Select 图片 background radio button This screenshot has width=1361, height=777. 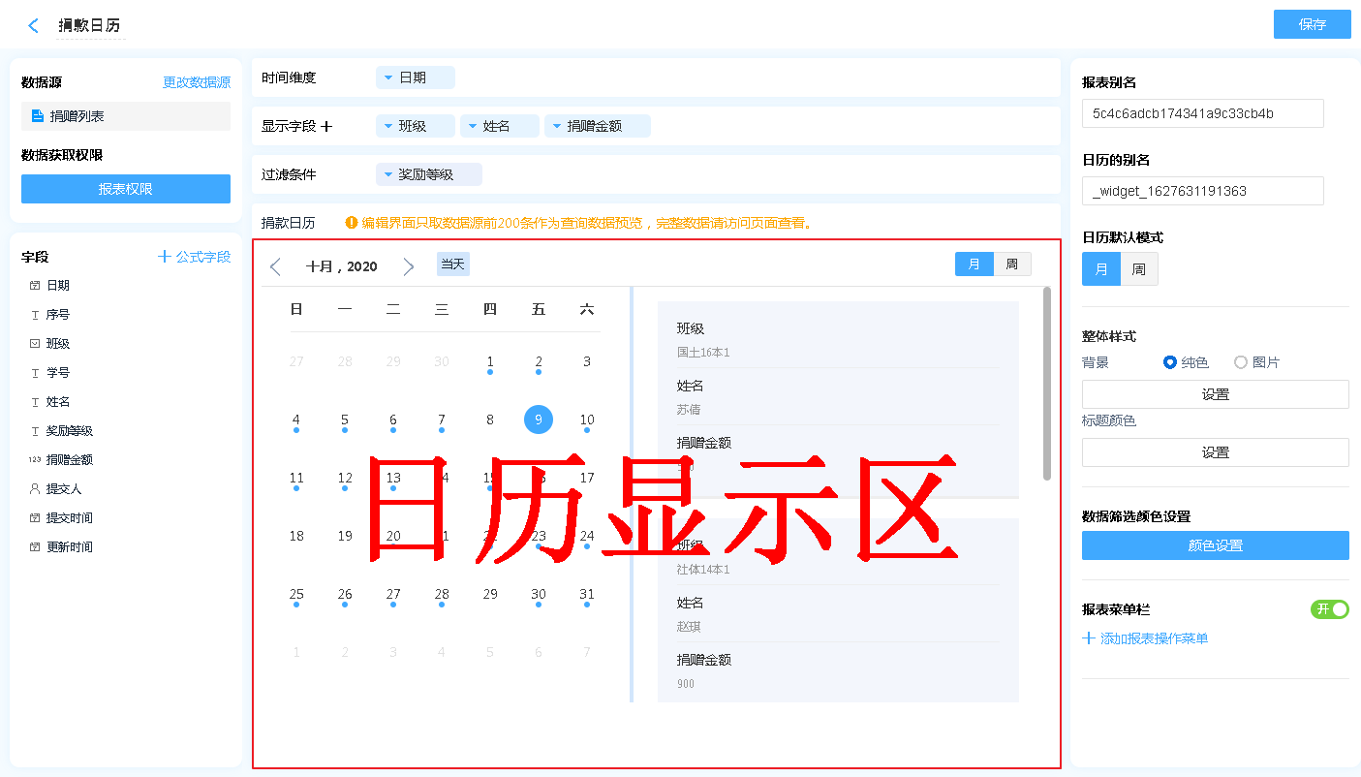[x=1241, y=362]
